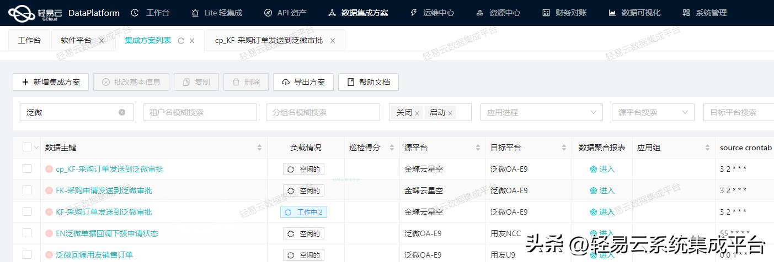Click 金蝶云星空 cell in FK-采购申请 row

tap(424, 190)
